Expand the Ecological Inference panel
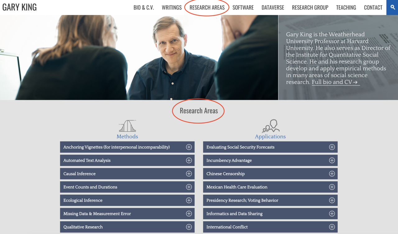 tap(127, 200)
